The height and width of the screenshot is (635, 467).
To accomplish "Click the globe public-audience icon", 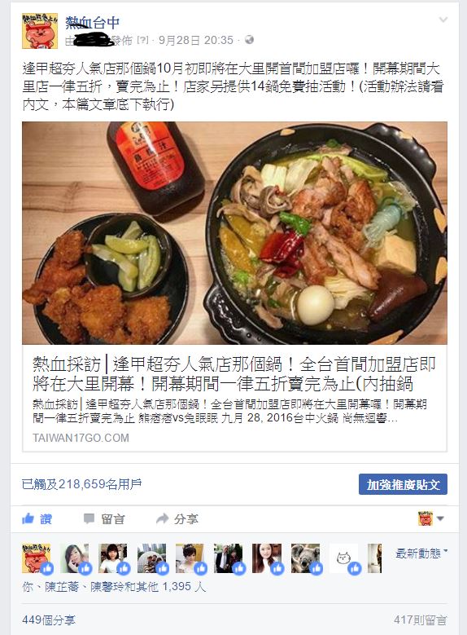I will [x=250, y=40].
